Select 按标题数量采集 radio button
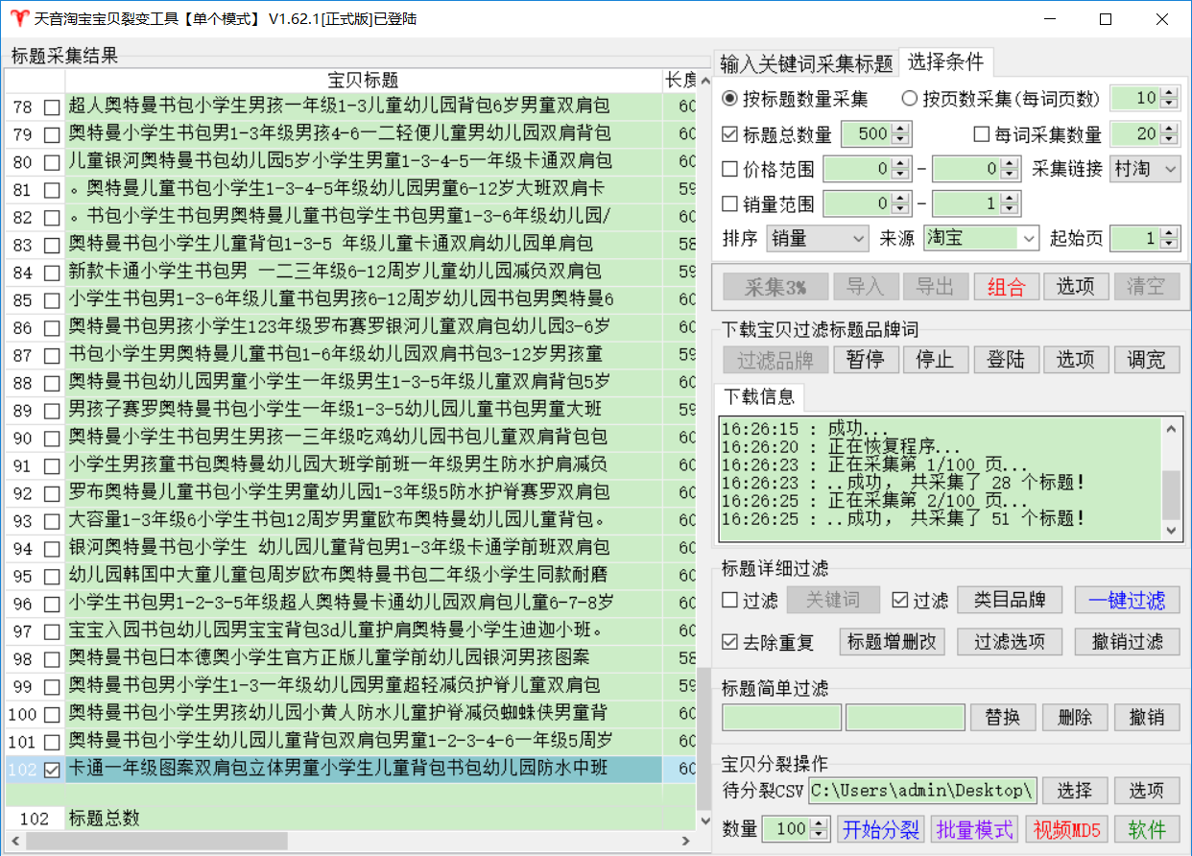The height and width of the screenshot is (856, 1192). [x=730, y=99]
